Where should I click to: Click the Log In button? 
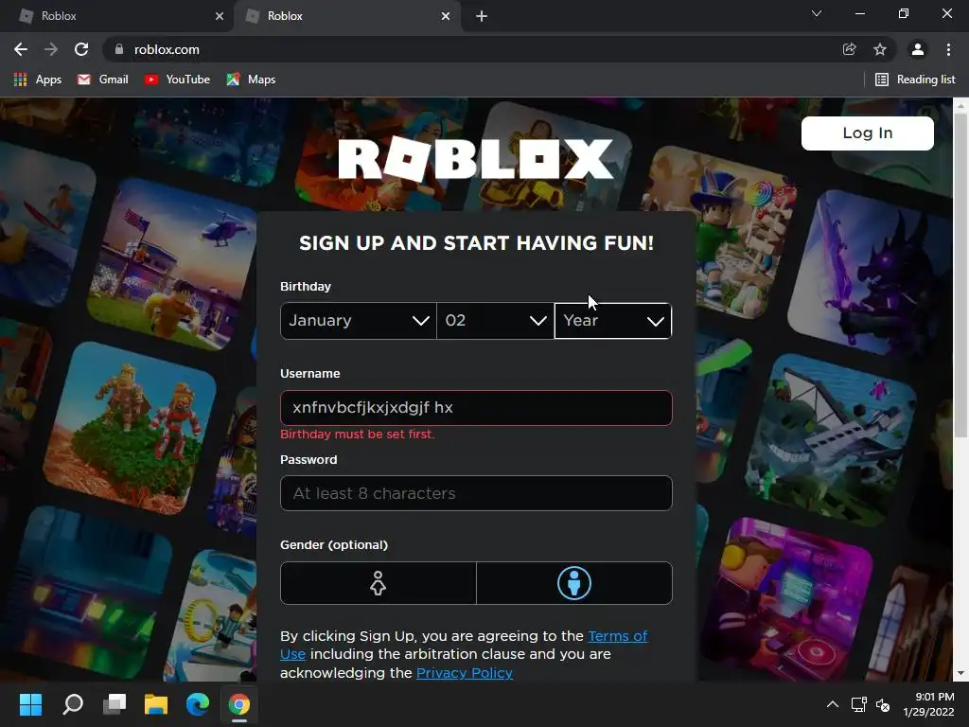867,133
